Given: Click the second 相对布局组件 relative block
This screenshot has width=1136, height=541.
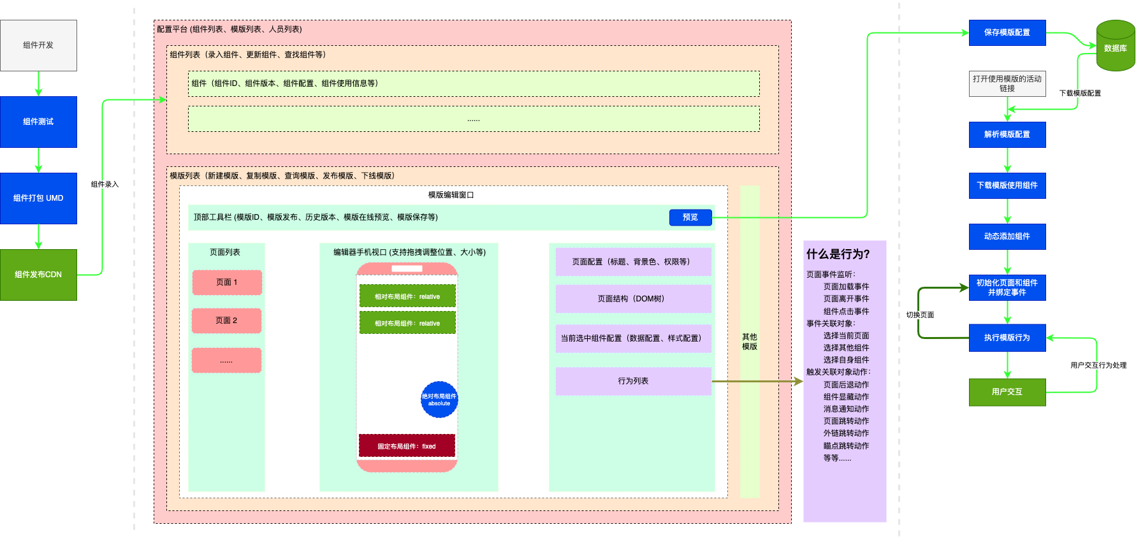Looking at the screenshot, I should point(407,323).
